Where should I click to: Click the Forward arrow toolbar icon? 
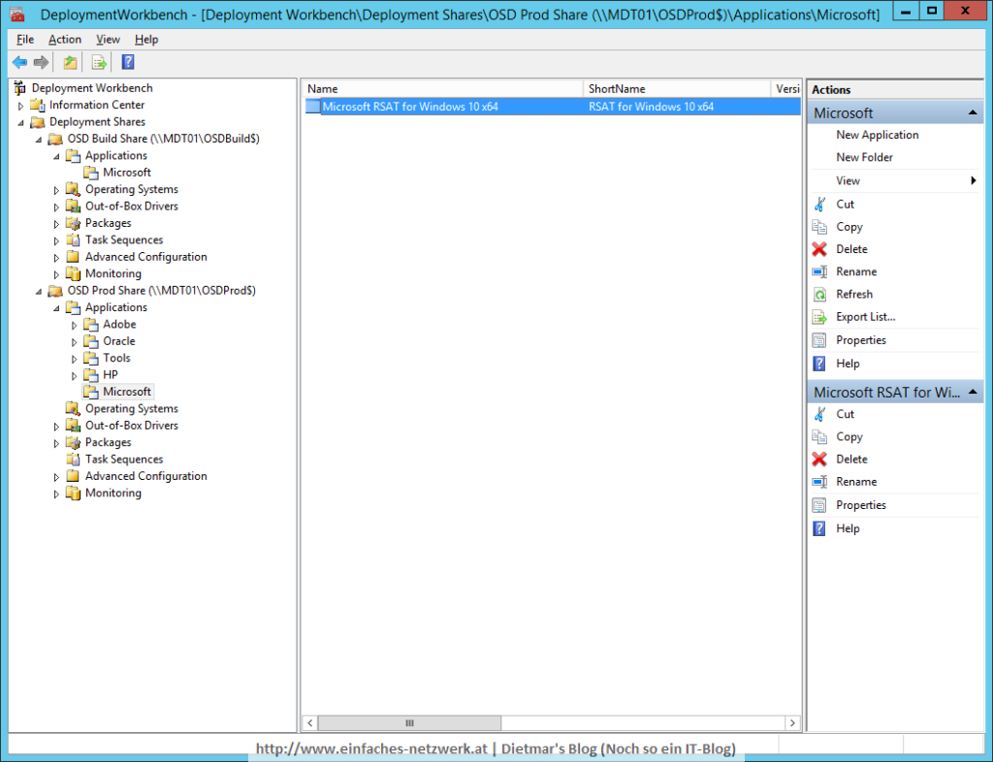41,62
